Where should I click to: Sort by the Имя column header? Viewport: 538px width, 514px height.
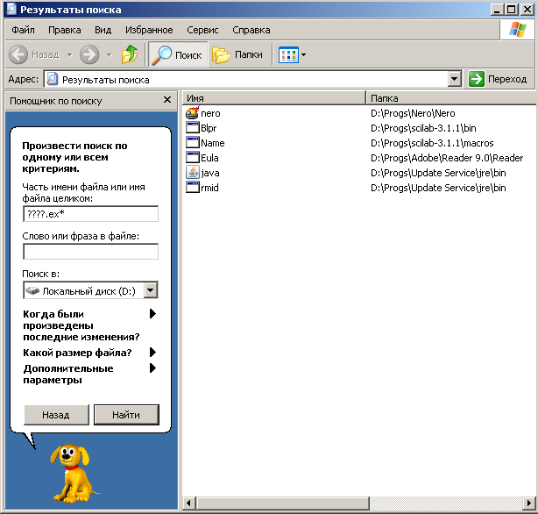click(273, 98)
